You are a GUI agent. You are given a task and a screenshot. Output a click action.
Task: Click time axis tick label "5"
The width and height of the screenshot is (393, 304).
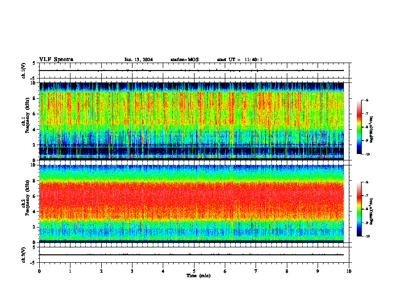pos(194,271)
